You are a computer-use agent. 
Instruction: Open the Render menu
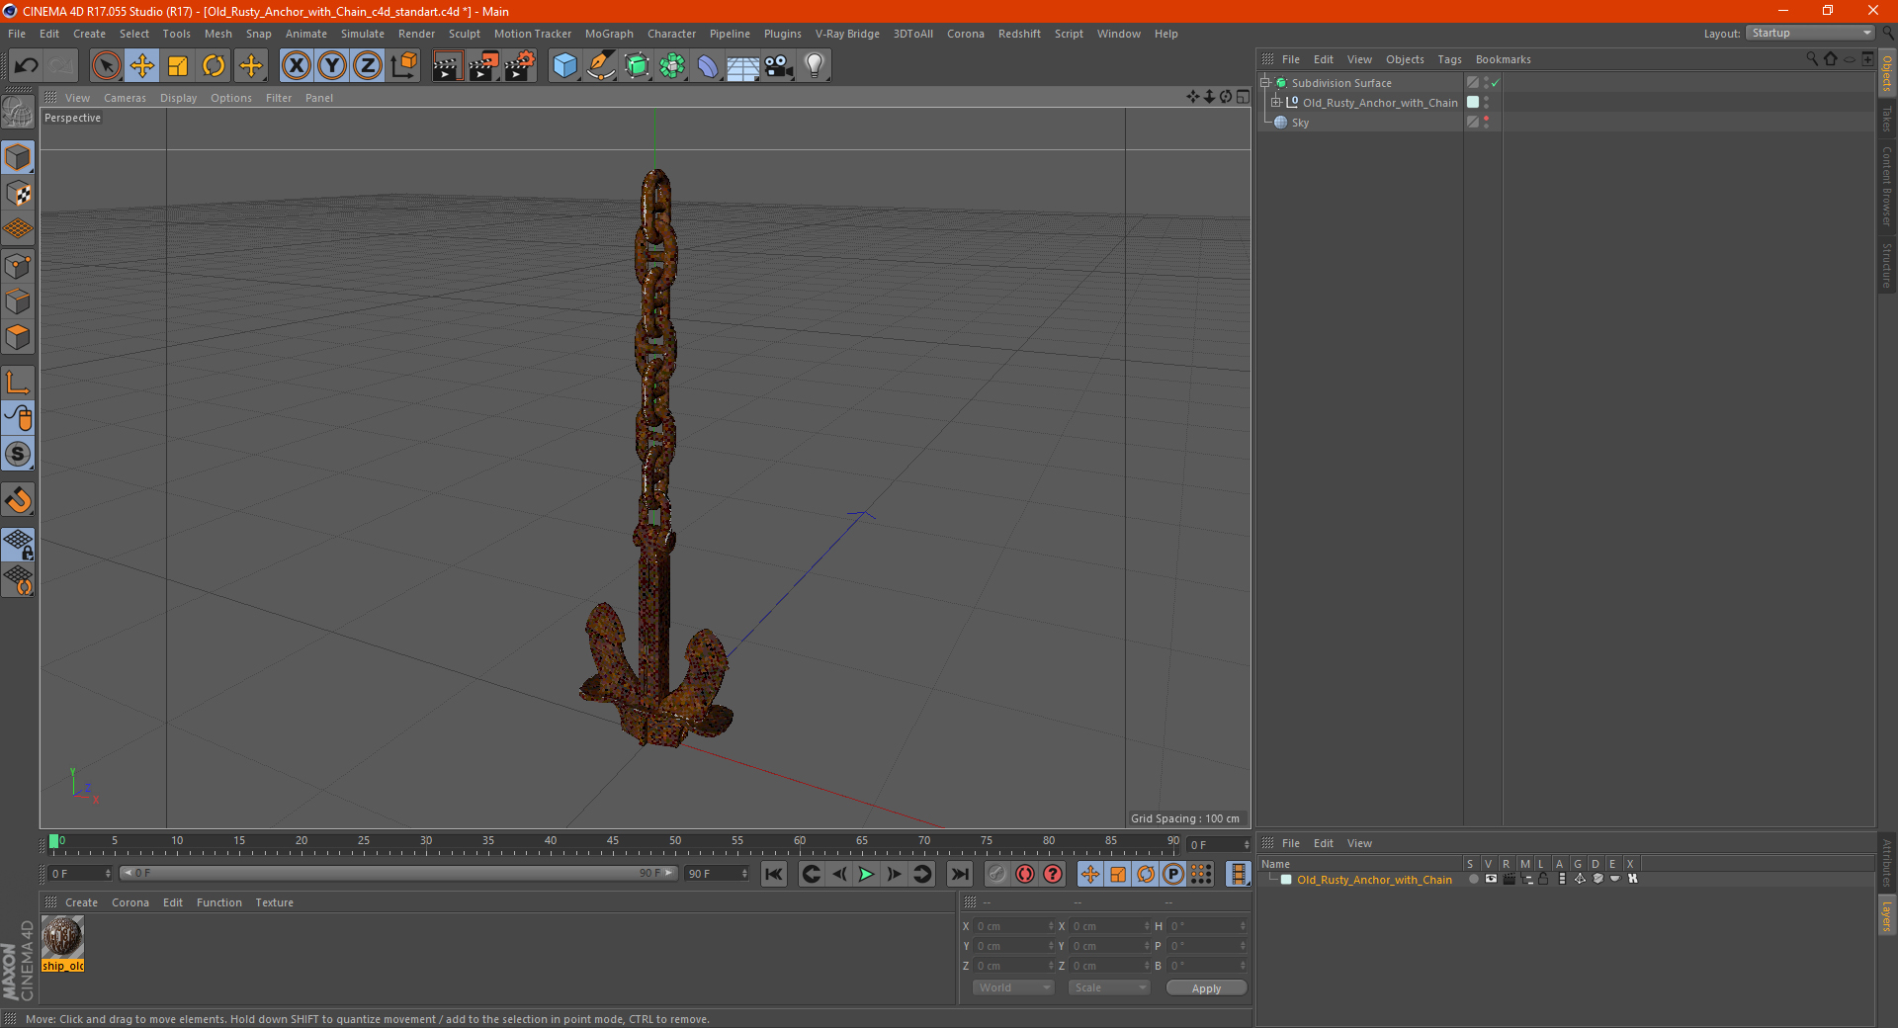pos(416,34)
